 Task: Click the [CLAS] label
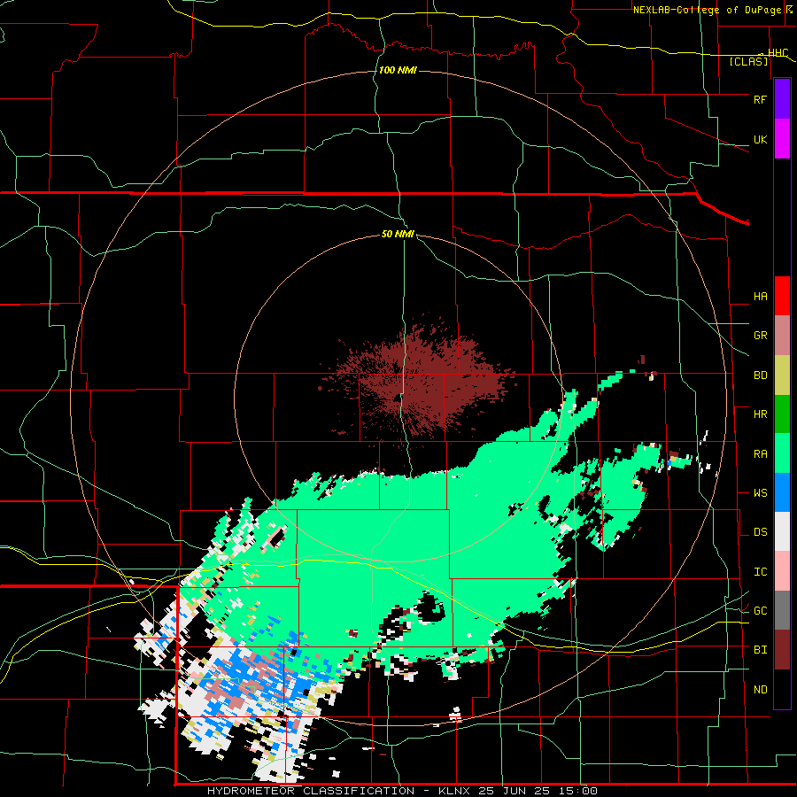pyautogui.click(x=748, y=61)
